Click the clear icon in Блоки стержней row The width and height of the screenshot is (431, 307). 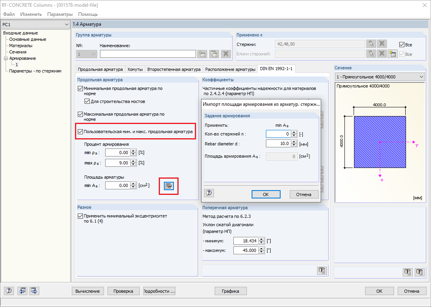click(382, 53)
